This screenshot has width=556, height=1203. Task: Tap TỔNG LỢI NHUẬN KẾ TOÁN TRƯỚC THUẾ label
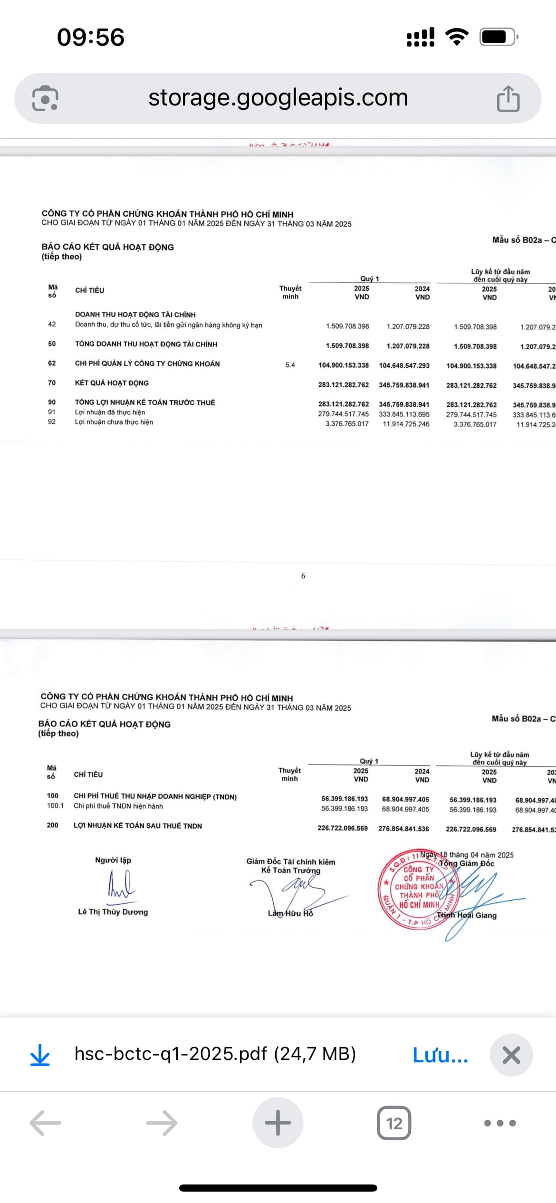coord(145,402)
